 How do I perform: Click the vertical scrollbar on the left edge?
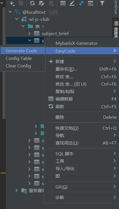tap(4, 63)
